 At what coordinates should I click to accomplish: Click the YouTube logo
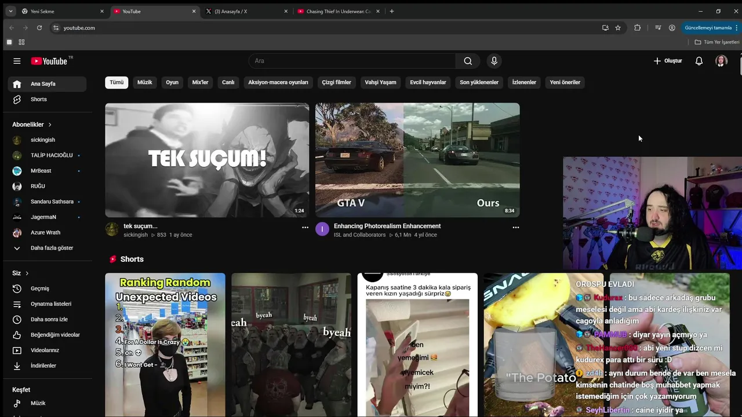tap(49, 61)
